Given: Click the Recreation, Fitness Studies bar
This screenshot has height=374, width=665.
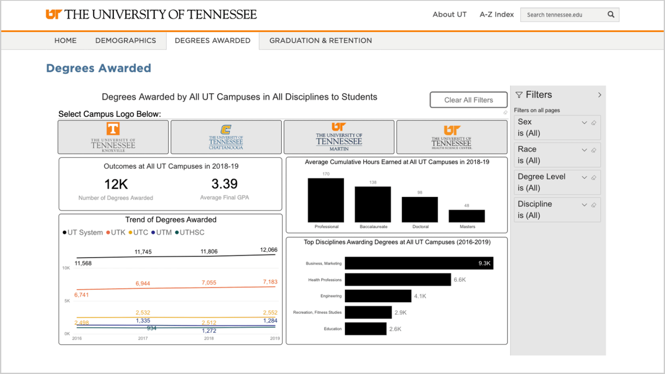Looking at the screenshot, I should click(x=368, y=312).
